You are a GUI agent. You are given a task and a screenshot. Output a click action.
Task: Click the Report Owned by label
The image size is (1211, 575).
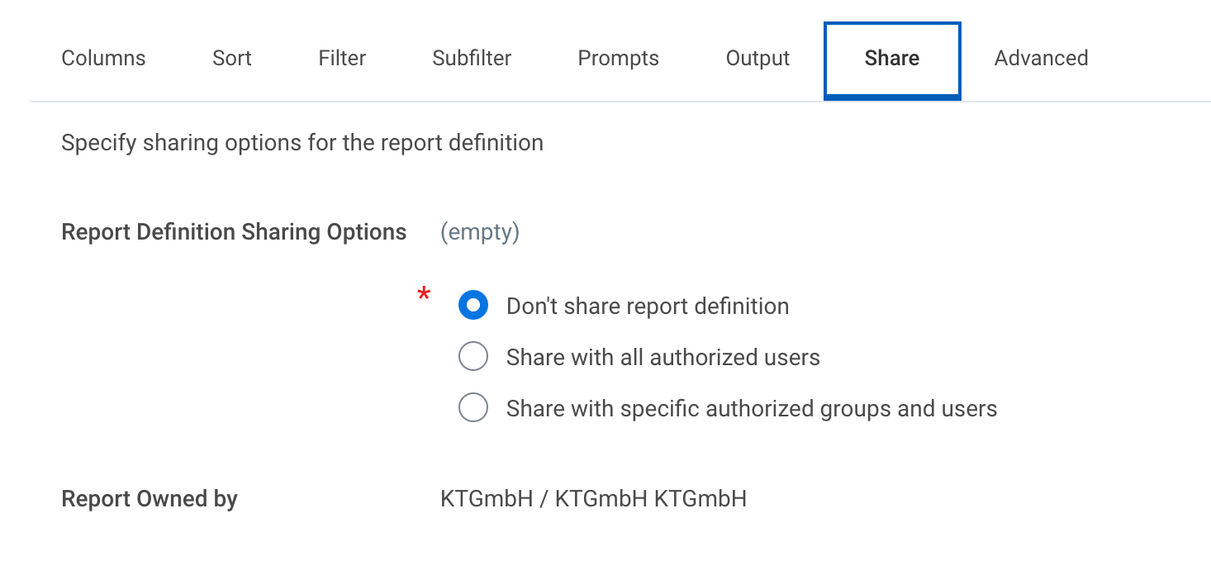(150, 499)
